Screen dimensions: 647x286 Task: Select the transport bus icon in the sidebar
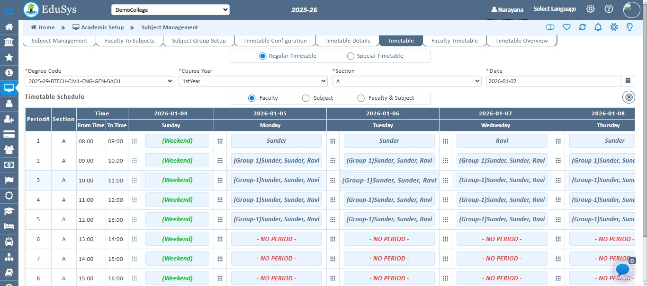tap(9, 242)
